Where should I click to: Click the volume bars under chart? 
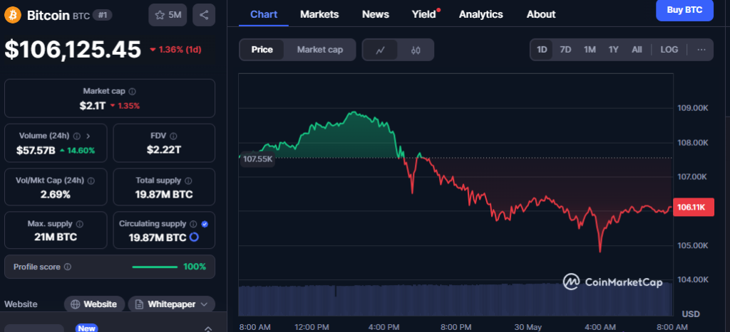(x=456, y=299)
